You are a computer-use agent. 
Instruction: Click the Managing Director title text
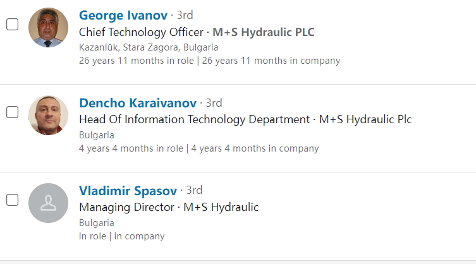[126, 207]
